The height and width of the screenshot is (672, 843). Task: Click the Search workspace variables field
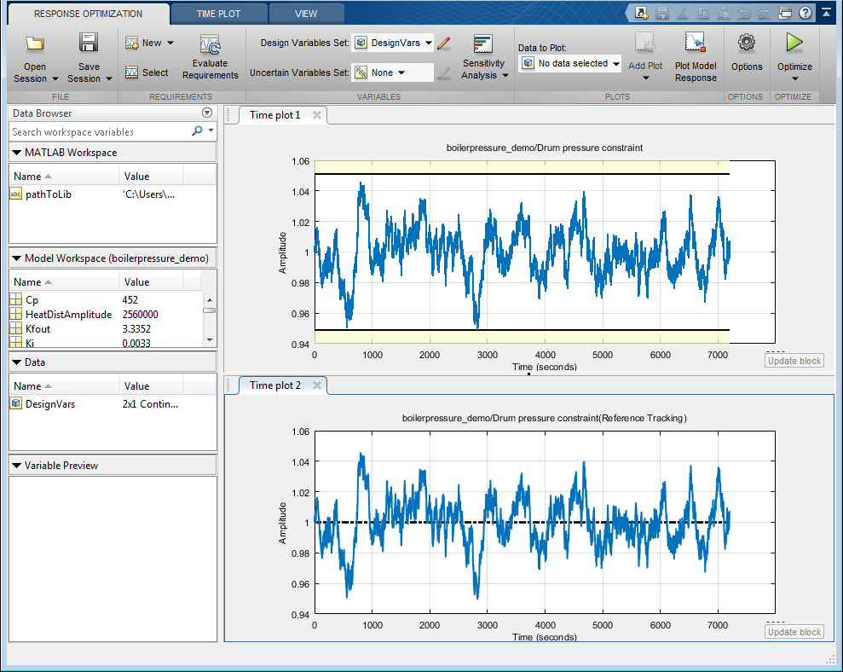[x=98, y=132]
